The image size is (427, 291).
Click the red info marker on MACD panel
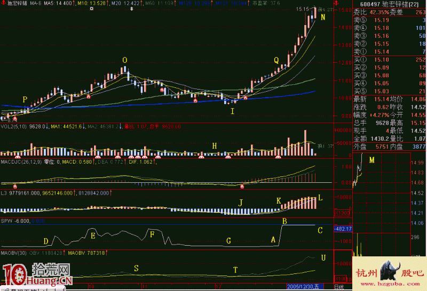243,187
